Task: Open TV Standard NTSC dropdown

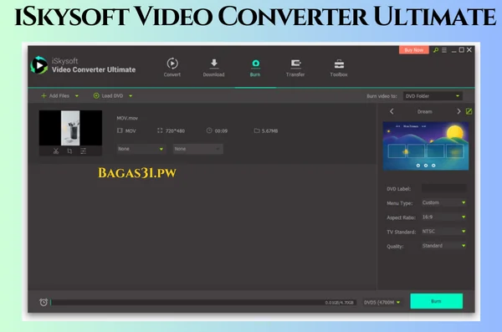Action: pyautogui.click(x=444, y=231)
